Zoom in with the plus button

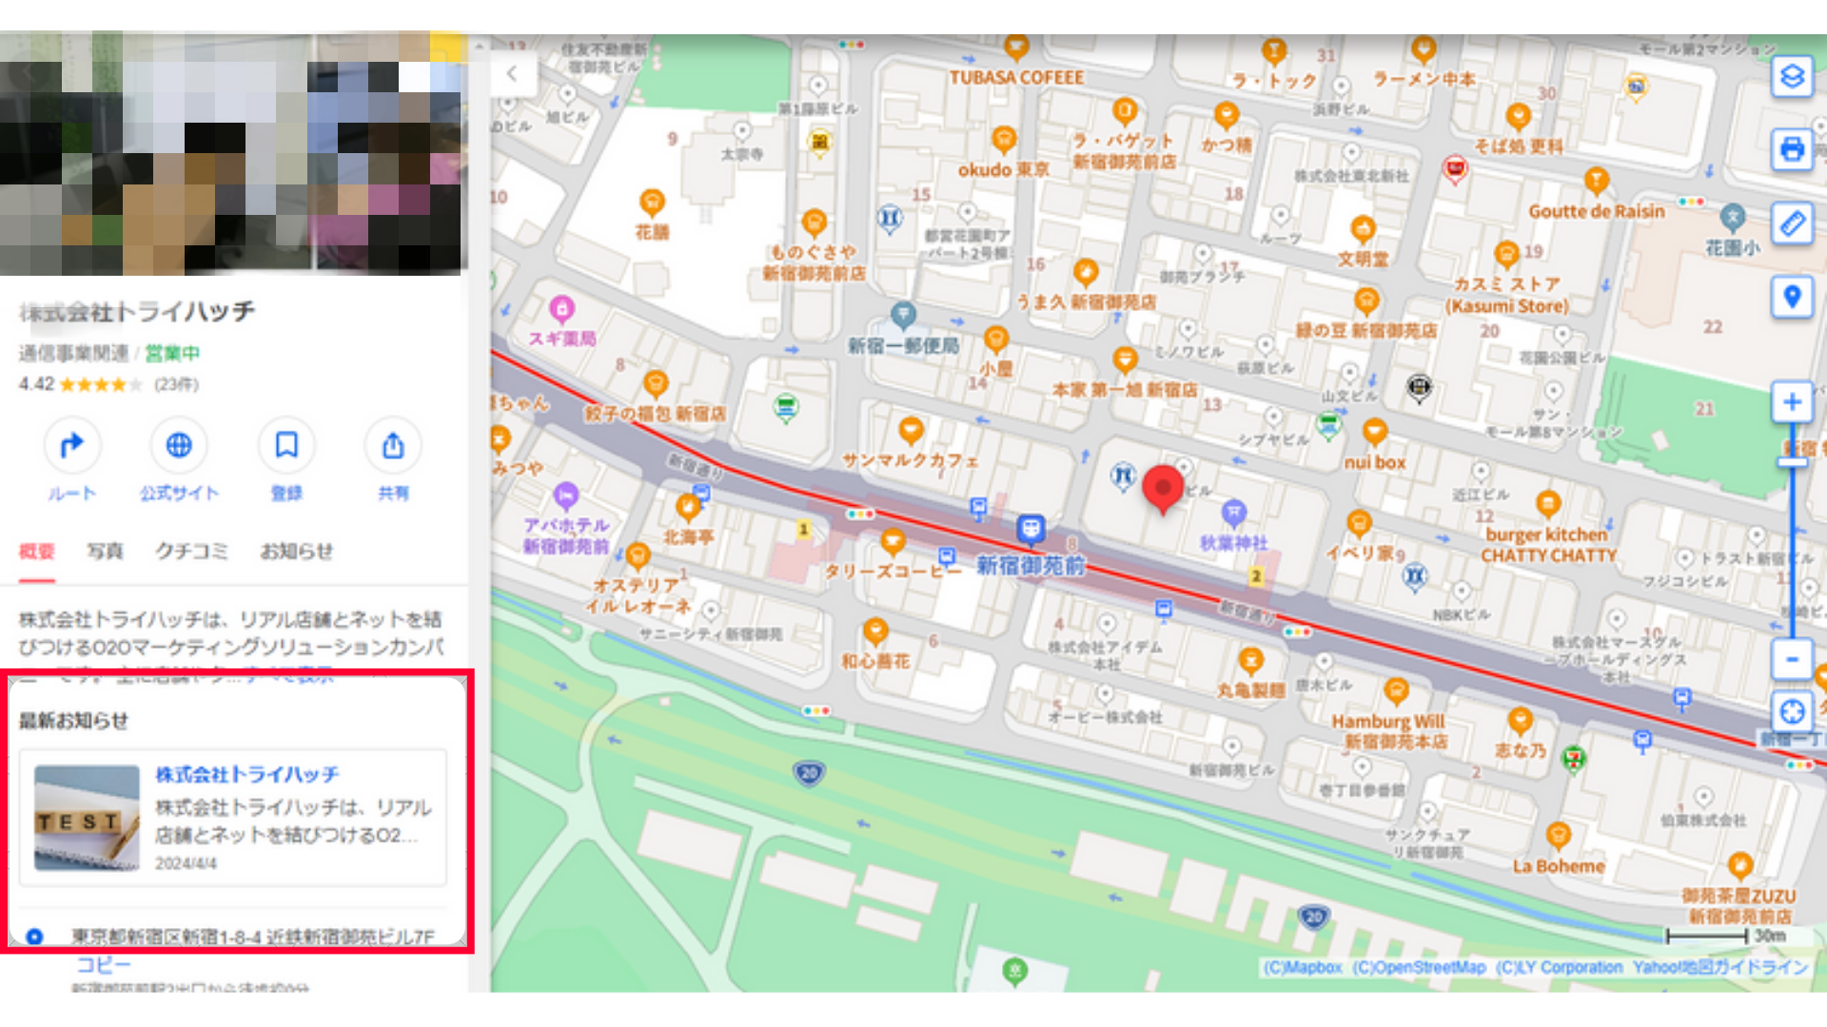coord(1792,402)
